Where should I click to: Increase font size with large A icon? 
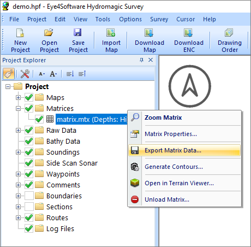pyautogui.click(x=53, y=74)
